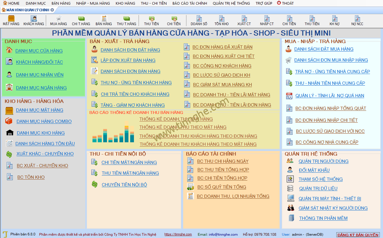Viewport: 383px width, 238px height.
Task: Click the MẶT HÀNG toolbar icon
Action: tap(11, 21)
